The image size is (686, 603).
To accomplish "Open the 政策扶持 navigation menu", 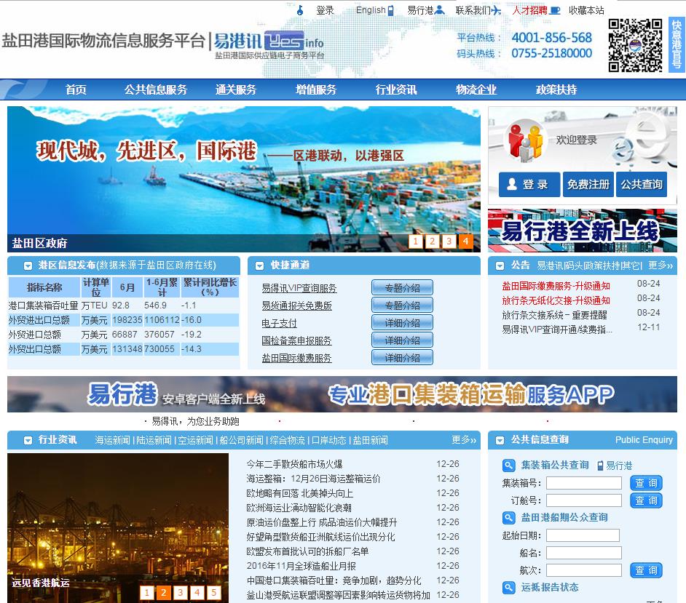I will [556, 89].
